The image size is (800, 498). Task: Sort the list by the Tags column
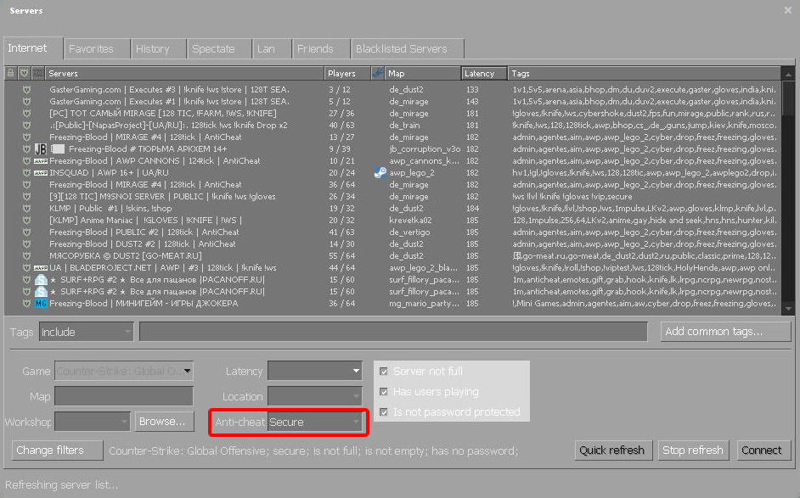pos(645,74)
